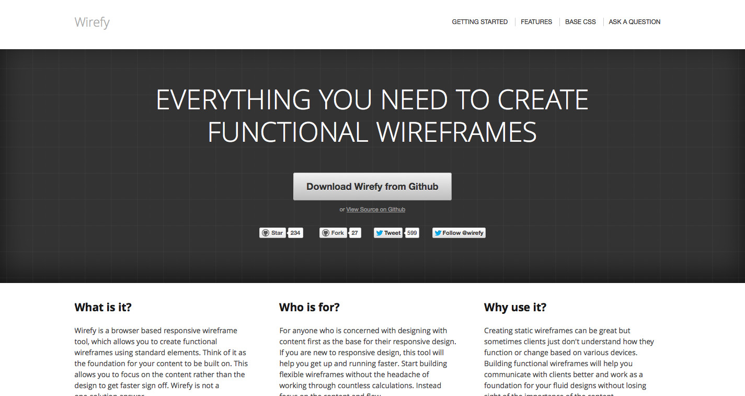The width and height of the screenshot is (745, 396).
Task: Click the GitHub Fork button
Action: tap(333, 233)
